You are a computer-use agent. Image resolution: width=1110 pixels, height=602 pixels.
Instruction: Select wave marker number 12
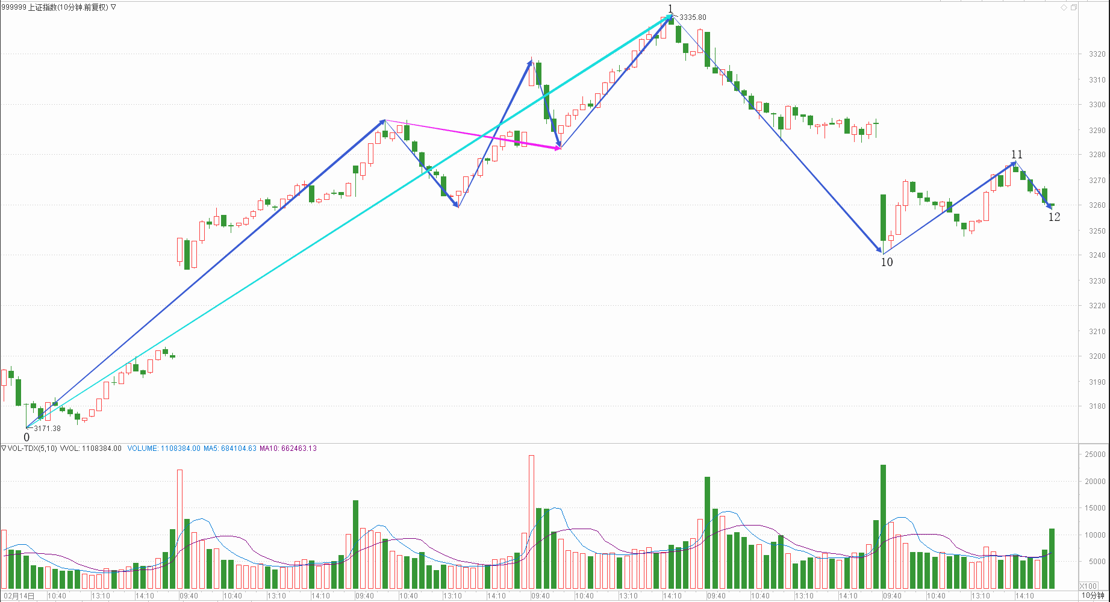click(x=1054, y=217)
